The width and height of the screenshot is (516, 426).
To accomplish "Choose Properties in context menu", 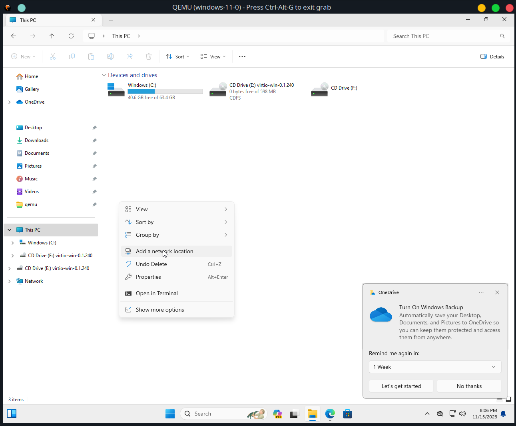I will pos(177,277).
